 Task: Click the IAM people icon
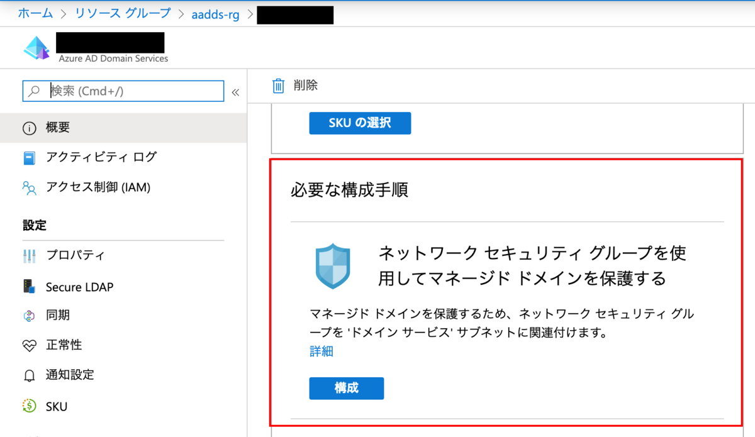(30, 187)
